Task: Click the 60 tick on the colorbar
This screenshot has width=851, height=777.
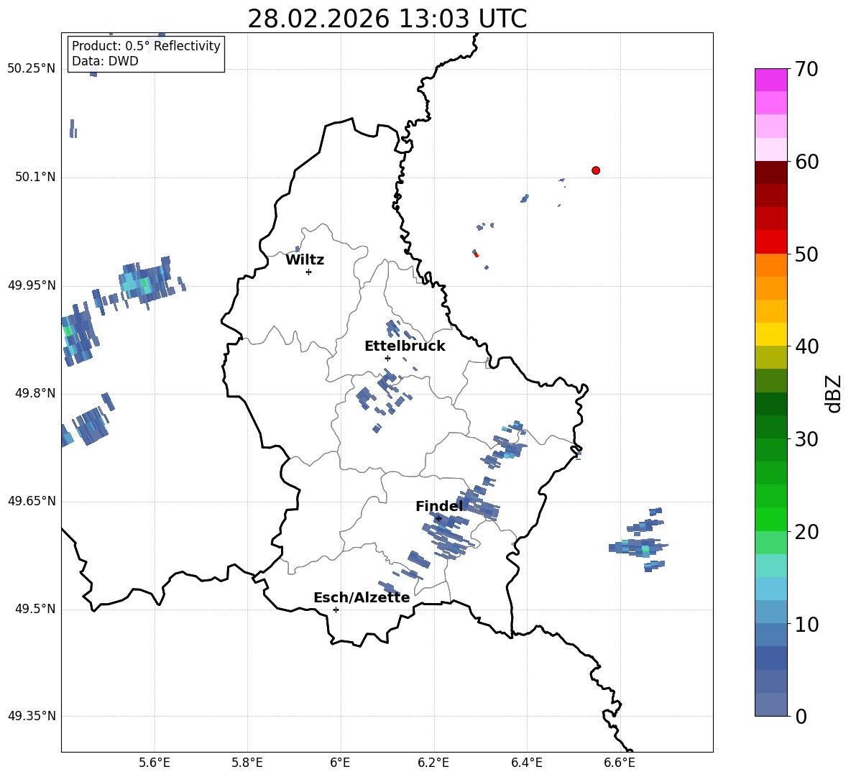Action: [x=806, y=162]
